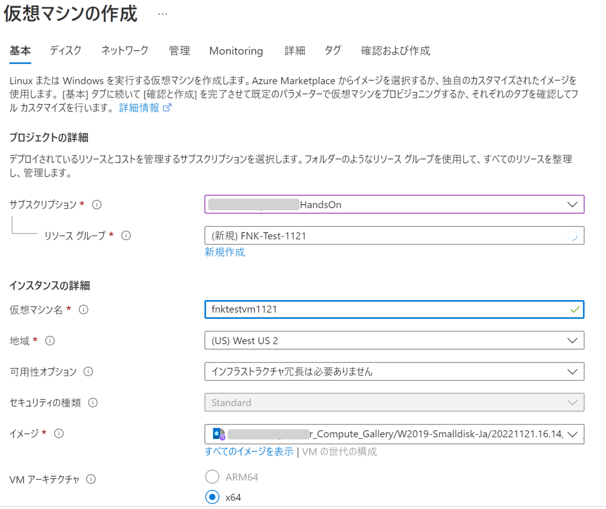Switch to the 基本 tab
The width and height of the screenshot is (606, 509).
[x=20, y=50]
